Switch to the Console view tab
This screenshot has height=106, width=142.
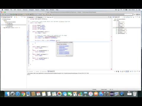(51, 72)
